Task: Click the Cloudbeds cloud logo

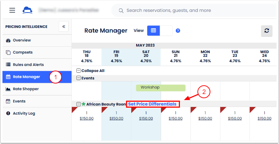Action: tap(27, 10)
